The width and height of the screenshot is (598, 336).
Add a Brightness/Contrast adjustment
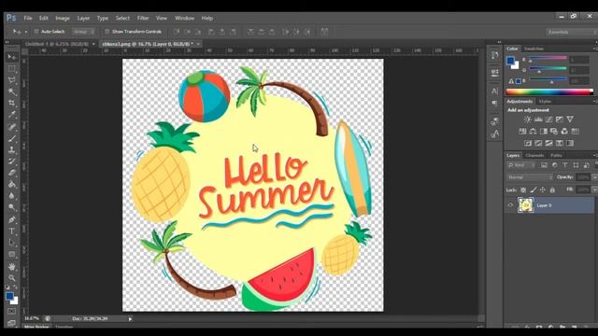[x=527, y=119]
